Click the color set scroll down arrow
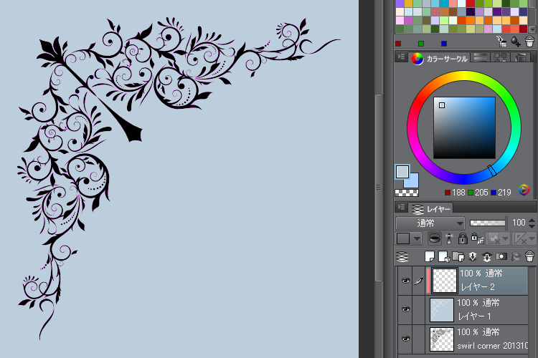The width and height of the screenshot is (538, 358). 532,29
